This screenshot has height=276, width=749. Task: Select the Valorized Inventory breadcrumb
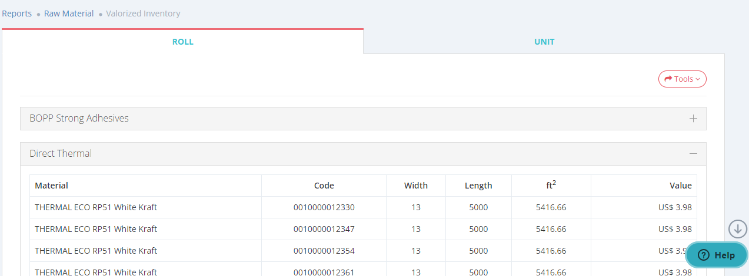(x=143, y=14)
